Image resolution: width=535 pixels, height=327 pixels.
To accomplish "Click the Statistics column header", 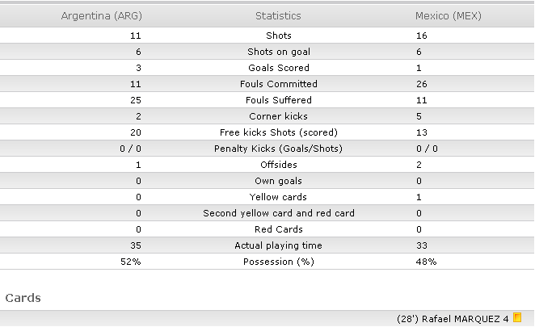I will (x=278, y=16).
